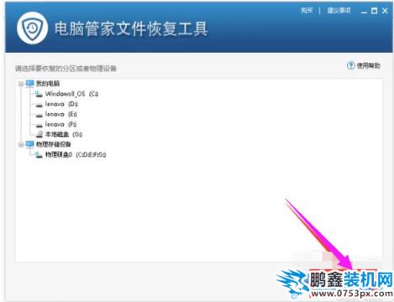Screen dimensions: 394x302
Task: Minimize the file recovery tool window
Action: click(364, 11)
